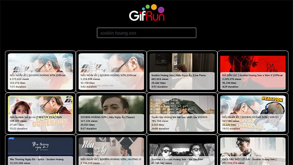Open the Nếu Ngày Ấy video with 5,358,894 views
This screenshot has width=293, height=165.
click(111, 72)
